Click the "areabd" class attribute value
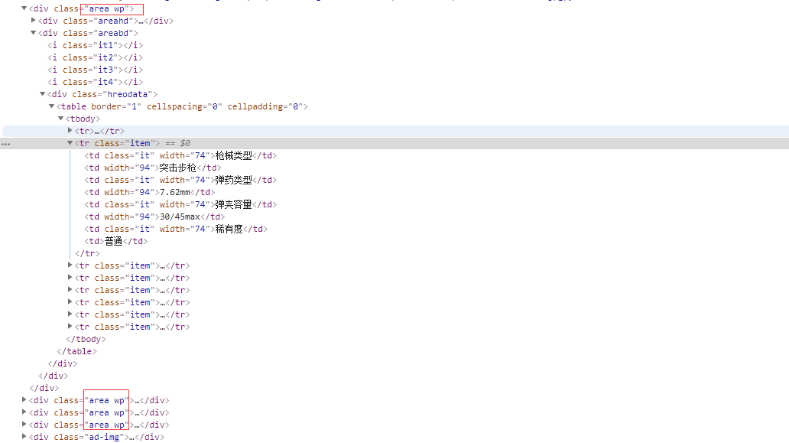This screenshot has width=789, height=443. coord(113,33)
